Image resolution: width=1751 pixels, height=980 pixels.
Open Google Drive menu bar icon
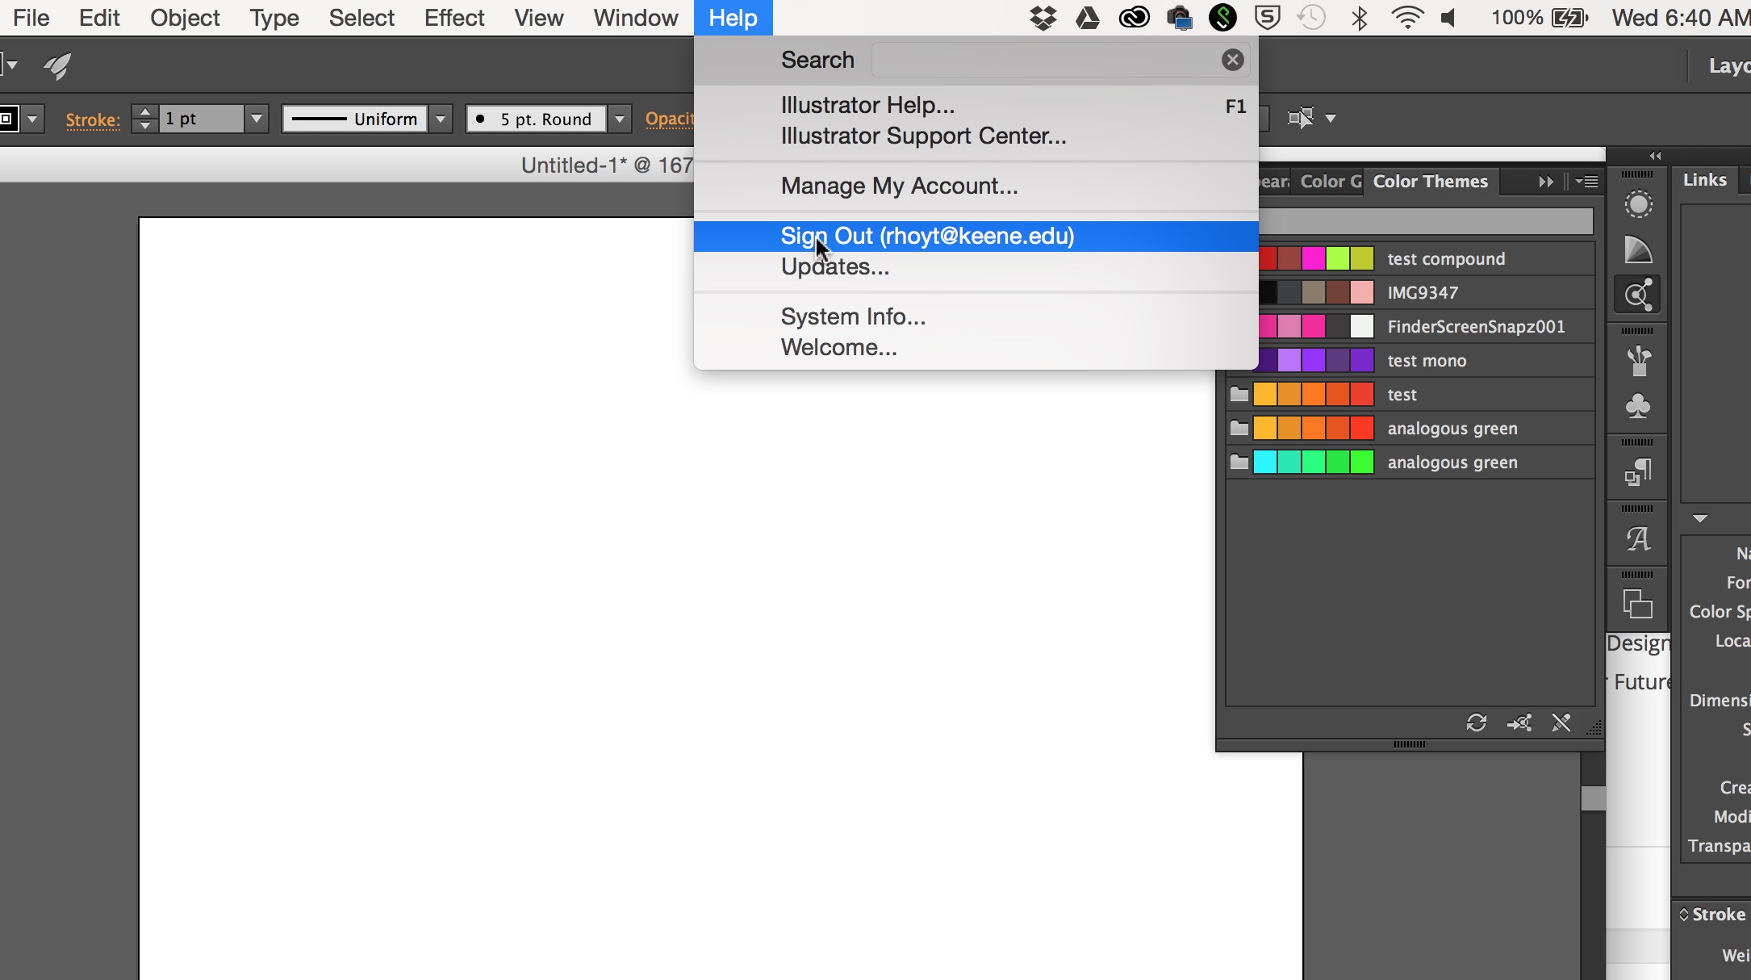(x=1088, y=18)
